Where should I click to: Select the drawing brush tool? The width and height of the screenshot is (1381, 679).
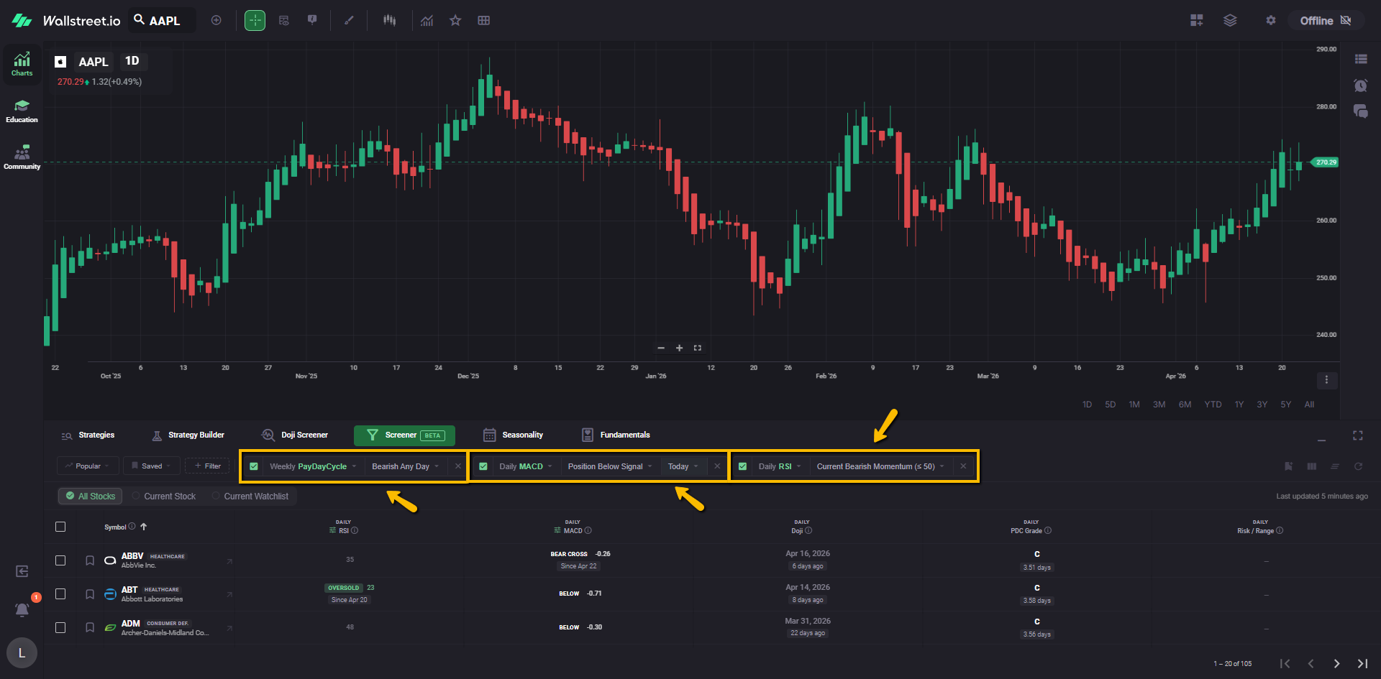point(349,21)
